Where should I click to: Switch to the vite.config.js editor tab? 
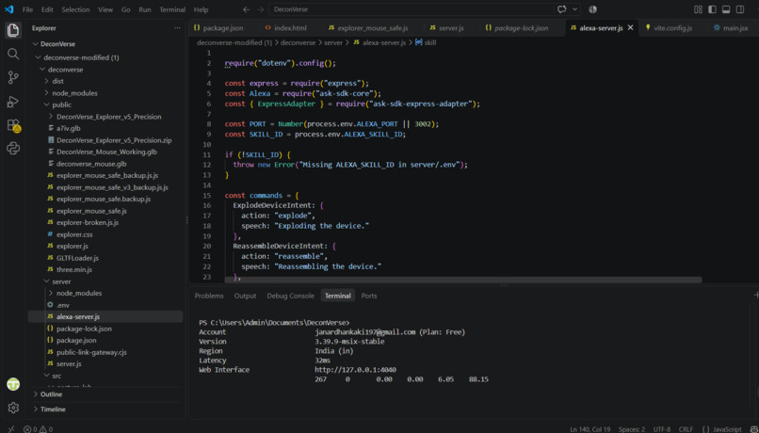point(673,28)
